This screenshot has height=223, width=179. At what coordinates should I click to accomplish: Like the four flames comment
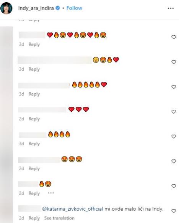point(174,136)
